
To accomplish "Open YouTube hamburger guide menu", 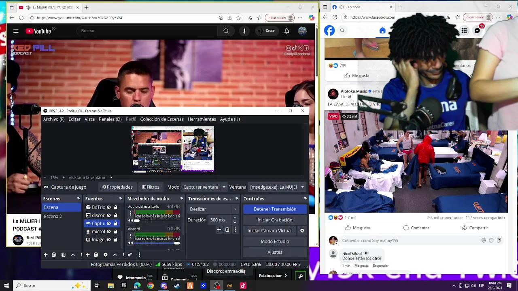I will (16, 31).
